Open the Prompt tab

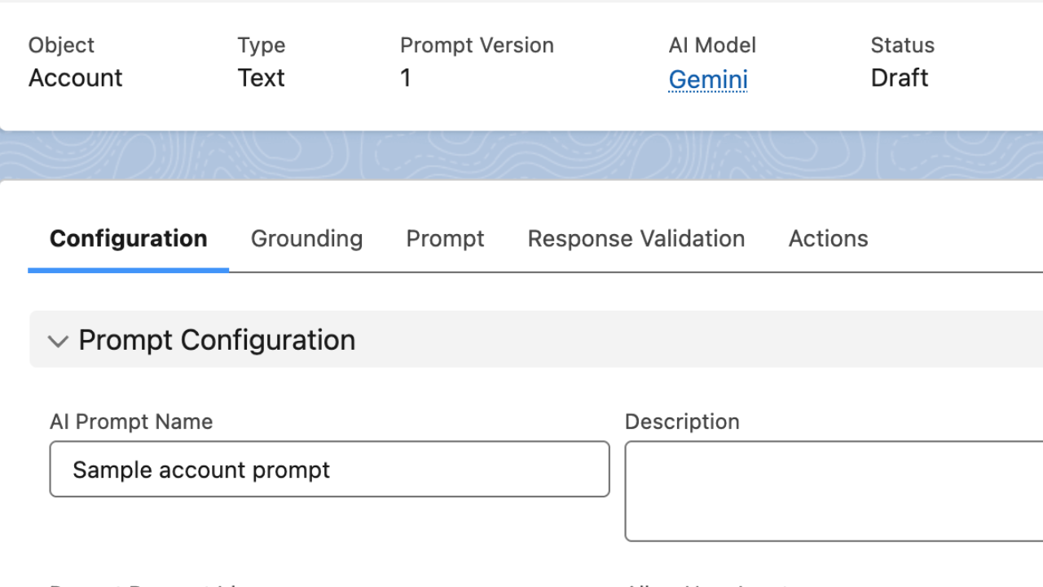pyautogui.click(x=445, y=239)
